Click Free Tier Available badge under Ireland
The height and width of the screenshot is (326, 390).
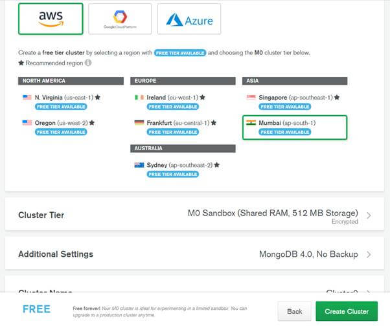coord(173,107)
